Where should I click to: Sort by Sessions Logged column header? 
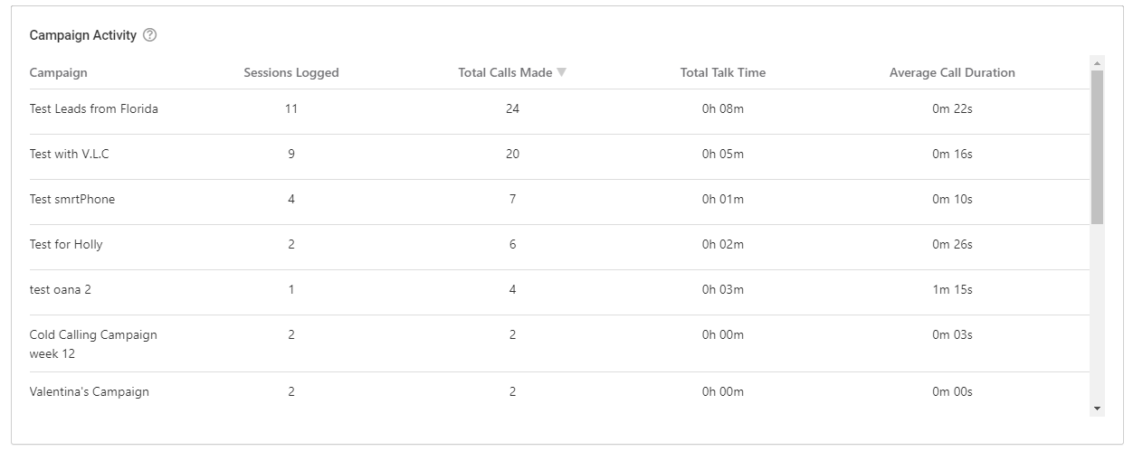click(x=291, y=72)
